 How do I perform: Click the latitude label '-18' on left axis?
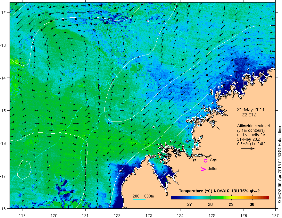coord(4,208)
